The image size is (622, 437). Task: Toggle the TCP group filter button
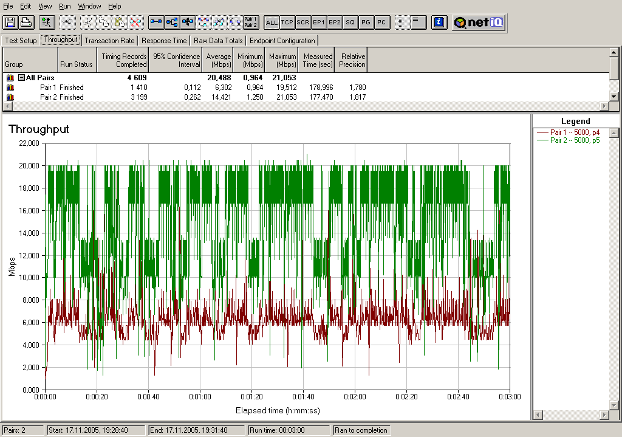click(287, 22)
